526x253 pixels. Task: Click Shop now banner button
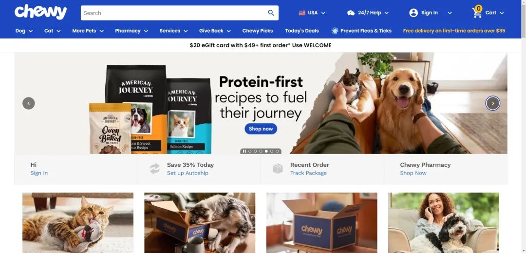[x=261, y=129]
